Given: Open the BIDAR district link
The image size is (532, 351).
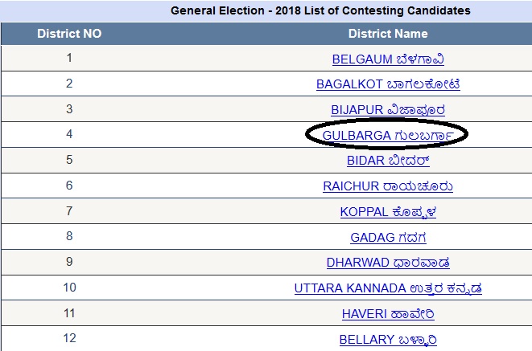Looking at the screenshot, I should pyautogui.click(x=388, y=161).
